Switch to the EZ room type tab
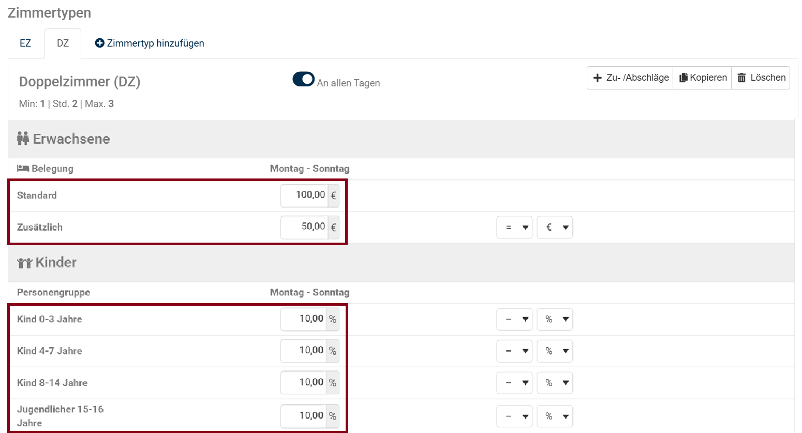This screenshot has height=433, width=802. click(25, 43)
